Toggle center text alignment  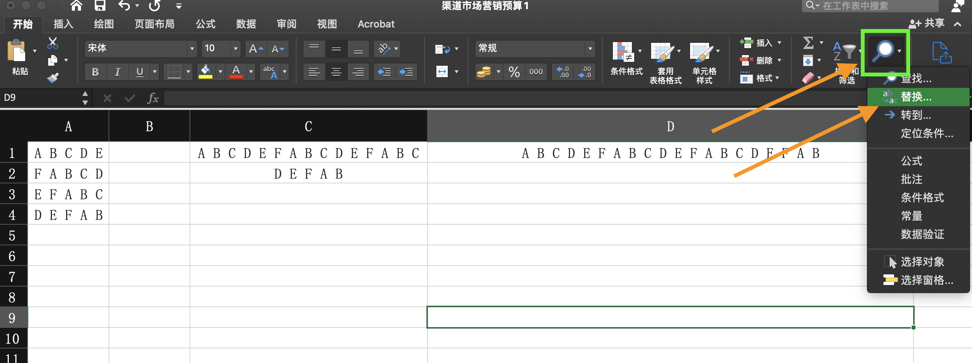tap(336, 71)
